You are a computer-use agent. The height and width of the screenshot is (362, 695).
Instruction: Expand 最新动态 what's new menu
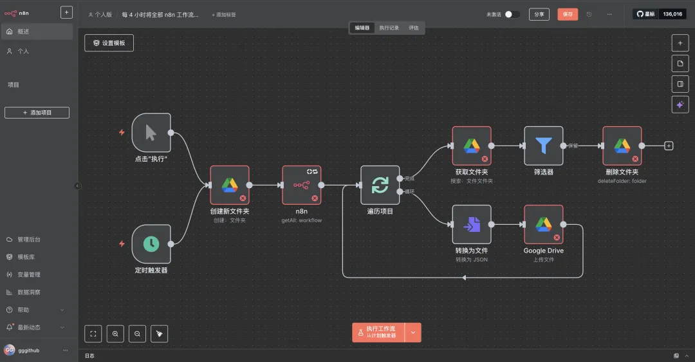click(37, 327)
